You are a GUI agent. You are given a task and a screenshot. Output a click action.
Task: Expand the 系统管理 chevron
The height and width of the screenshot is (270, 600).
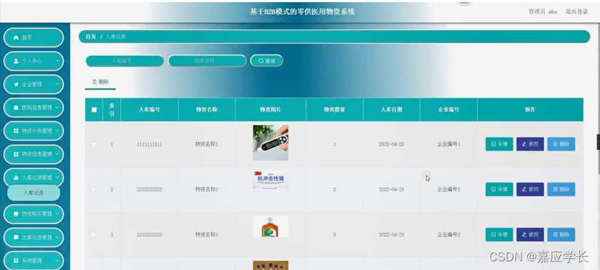tap(57, 261)
